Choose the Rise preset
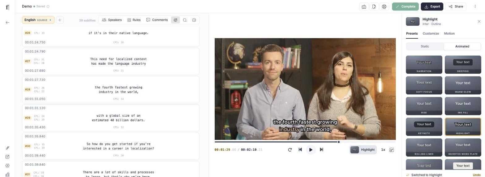485x177 pixels. pyautogui.click(x=424, y=106)
